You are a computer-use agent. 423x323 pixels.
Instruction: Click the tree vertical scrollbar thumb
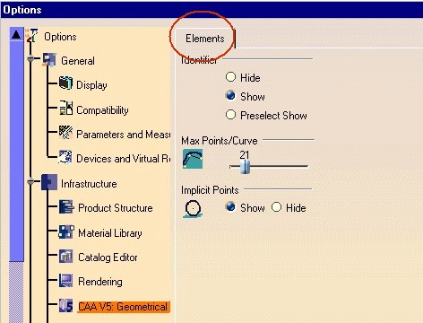16,152
